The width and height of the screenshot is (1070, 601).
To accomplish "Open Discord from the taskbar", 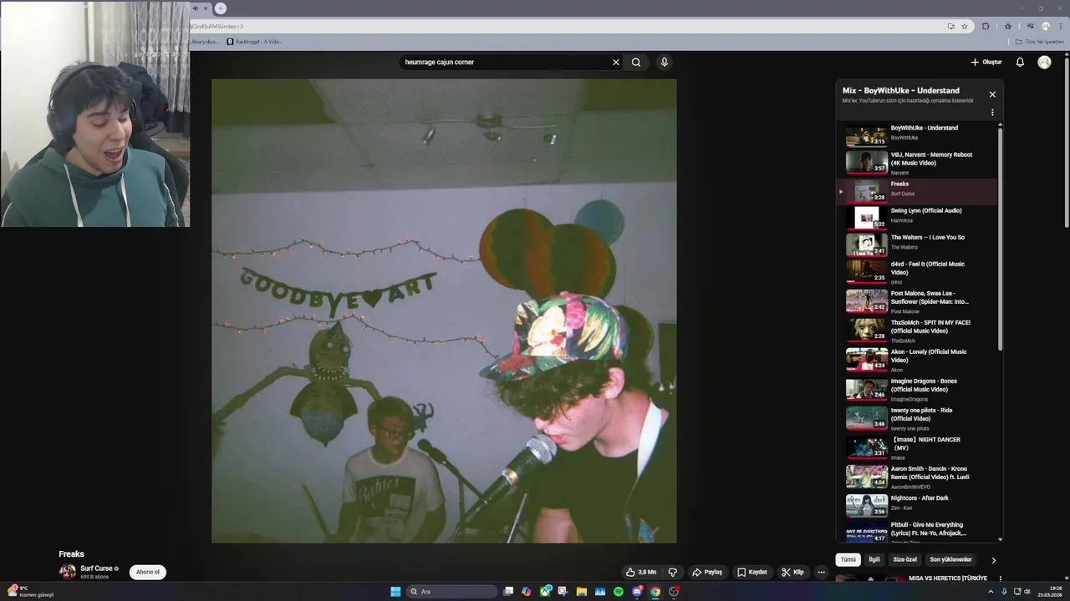I will point(637,591).
